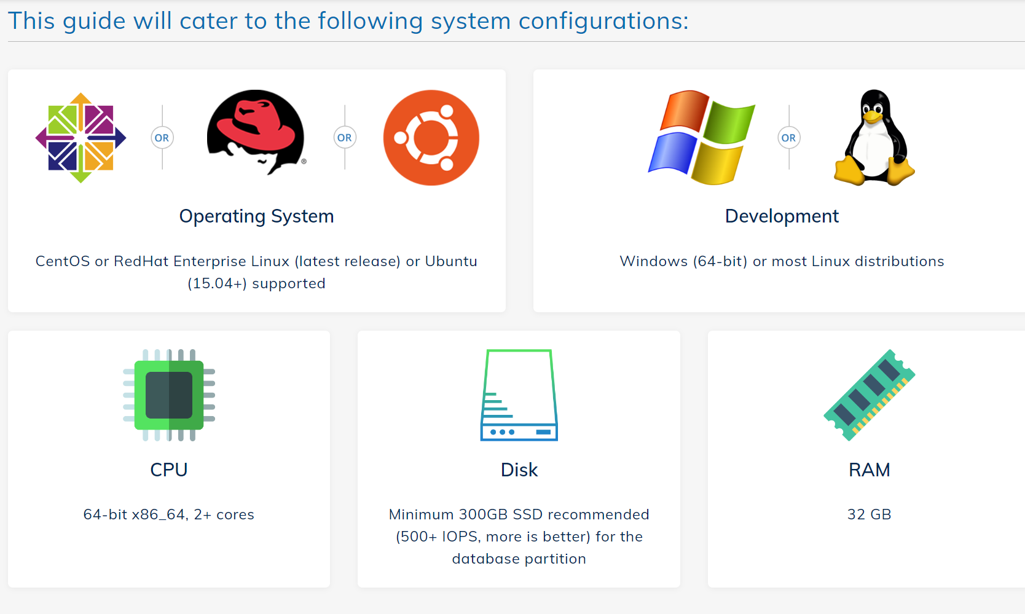1025x614 pixels.
Task: Click the page heading about system configurations
Action: [x=348, y=21]
